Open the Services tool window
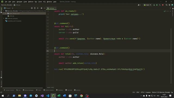 (x=77, y=90)
